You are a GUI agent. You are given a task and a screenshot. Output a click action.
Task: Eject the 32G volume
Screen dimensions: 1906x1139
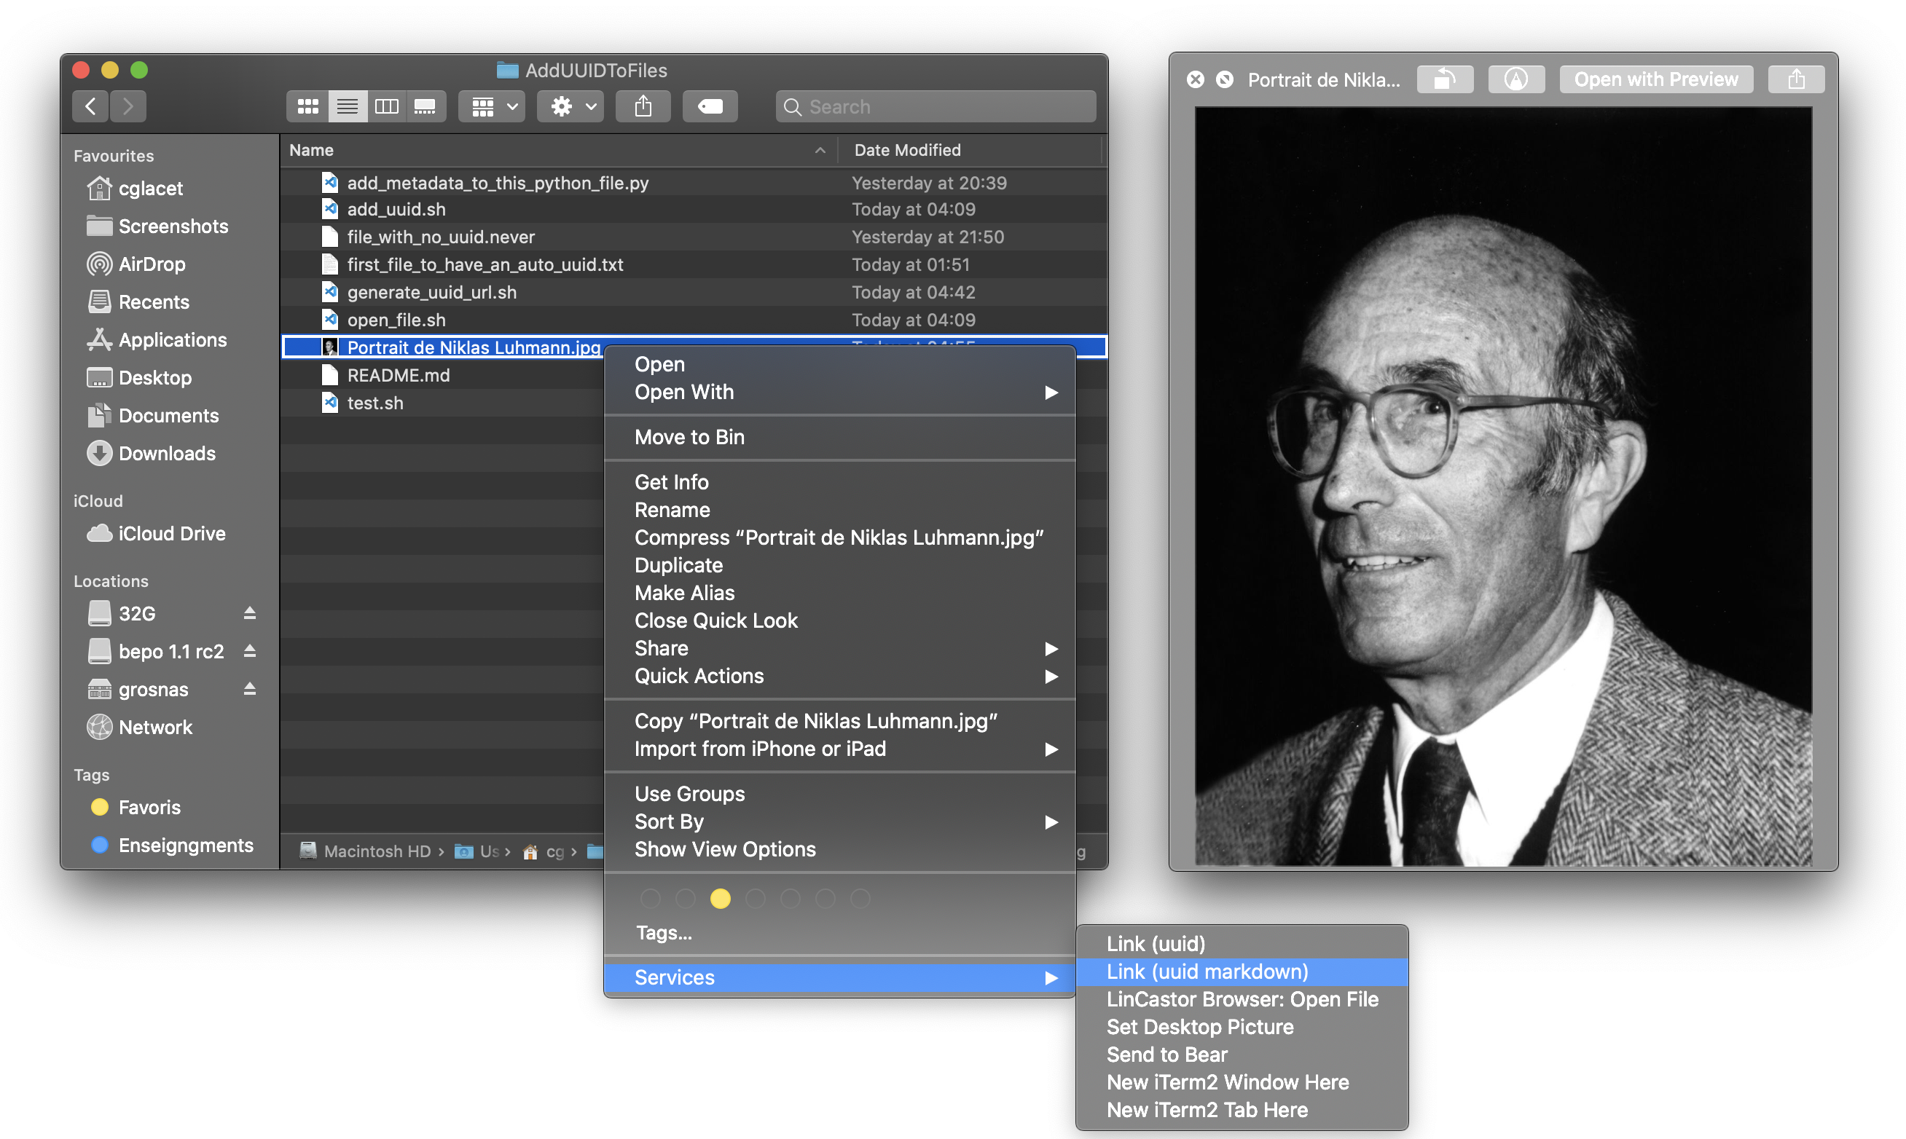coord(249,613)
